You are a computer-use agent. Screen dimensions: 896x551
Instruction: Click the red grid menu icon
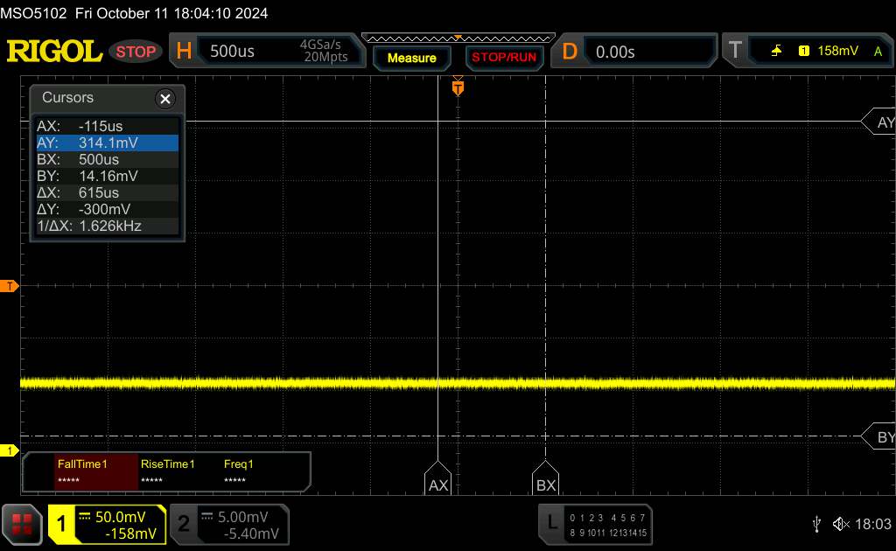click(23, 523)
